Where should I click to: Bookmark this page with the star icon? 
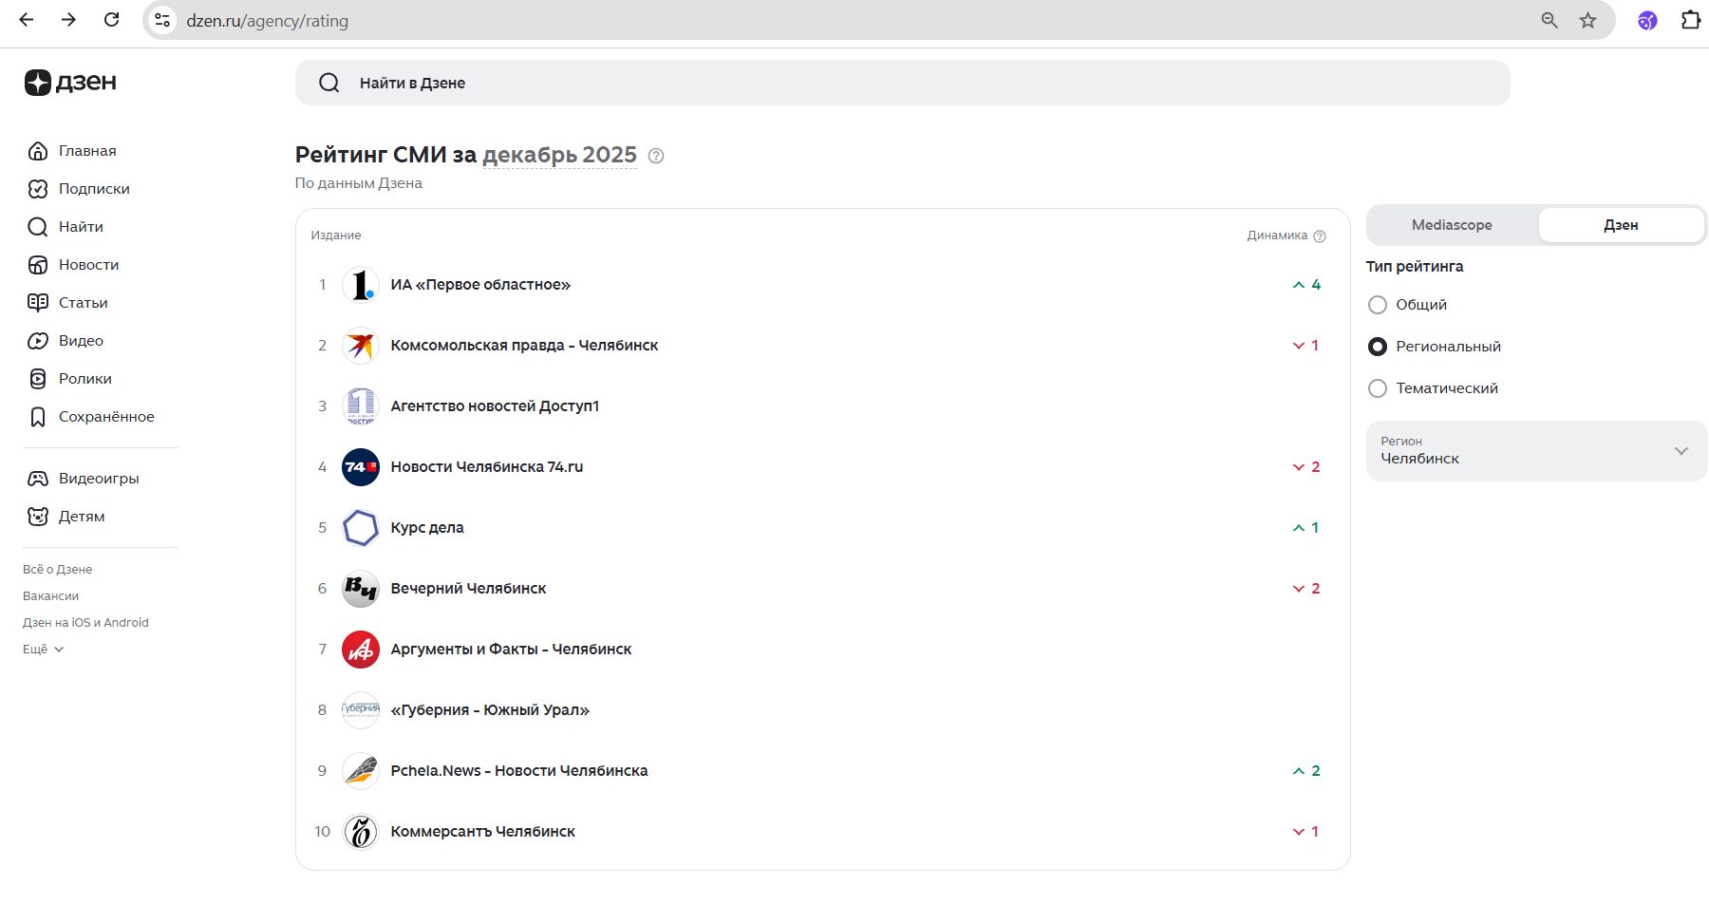[1587, 20]
